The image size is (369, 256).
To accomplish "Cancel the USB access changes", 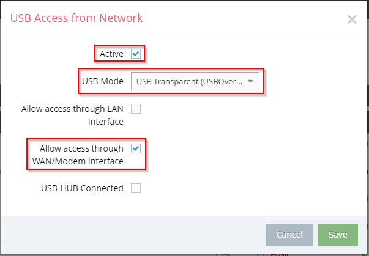I will (289, 235).
